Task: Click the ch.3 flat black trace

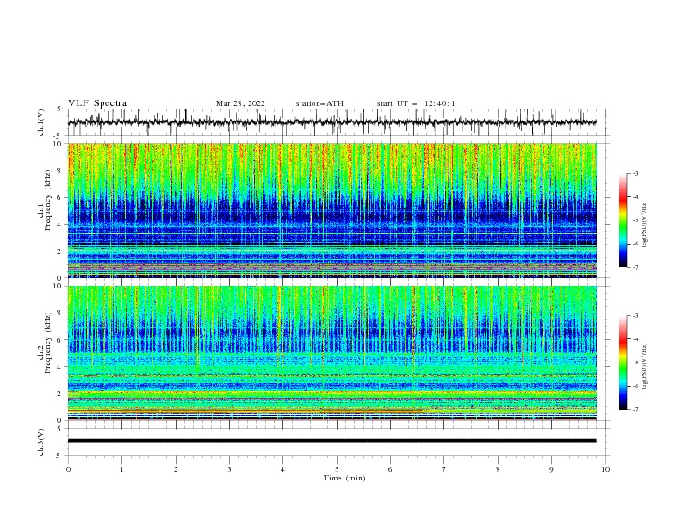Action: pos(332,441)
